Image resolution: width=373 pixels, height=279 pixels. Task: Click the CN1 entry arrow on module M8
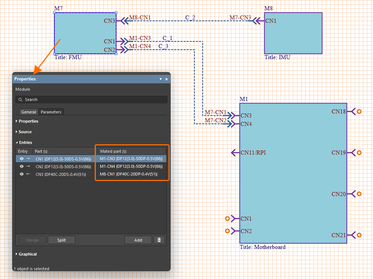260,21
